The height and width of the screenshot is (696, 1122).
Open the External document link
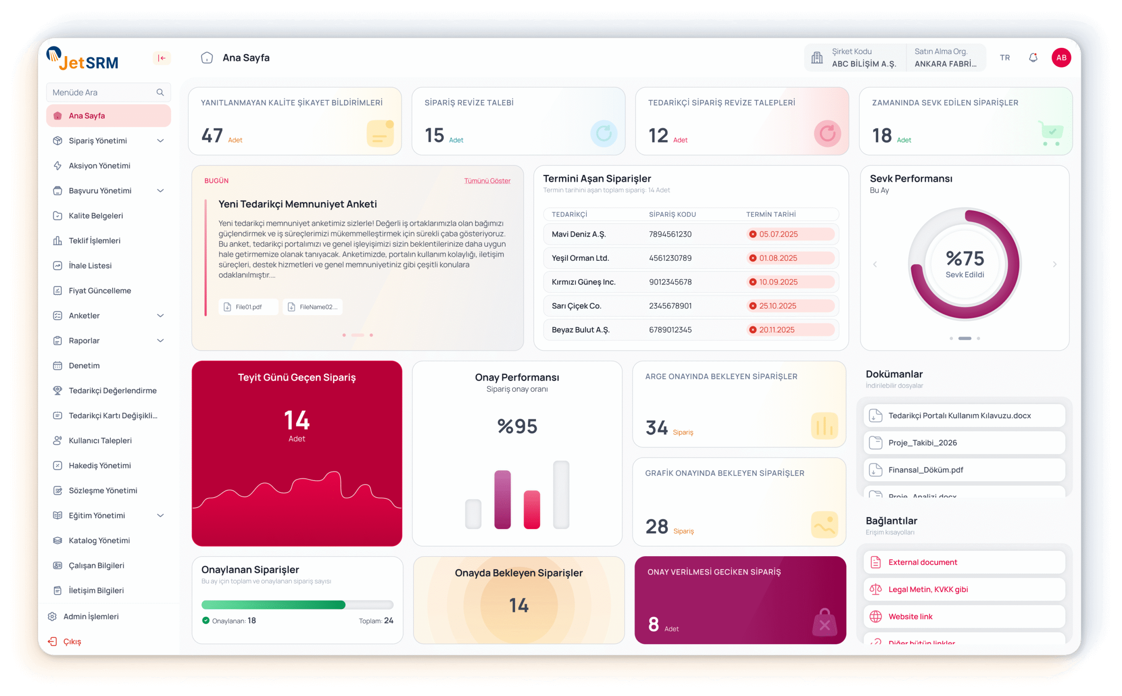click(x=922, y=562)
